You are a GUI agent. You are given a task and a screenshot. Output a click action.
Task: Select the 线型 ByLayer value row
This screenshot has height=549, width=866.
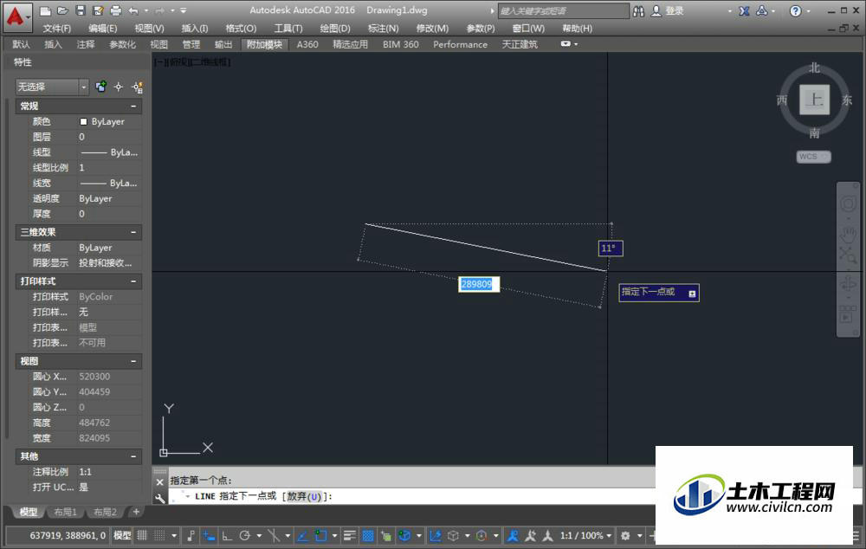coord(109,152)
